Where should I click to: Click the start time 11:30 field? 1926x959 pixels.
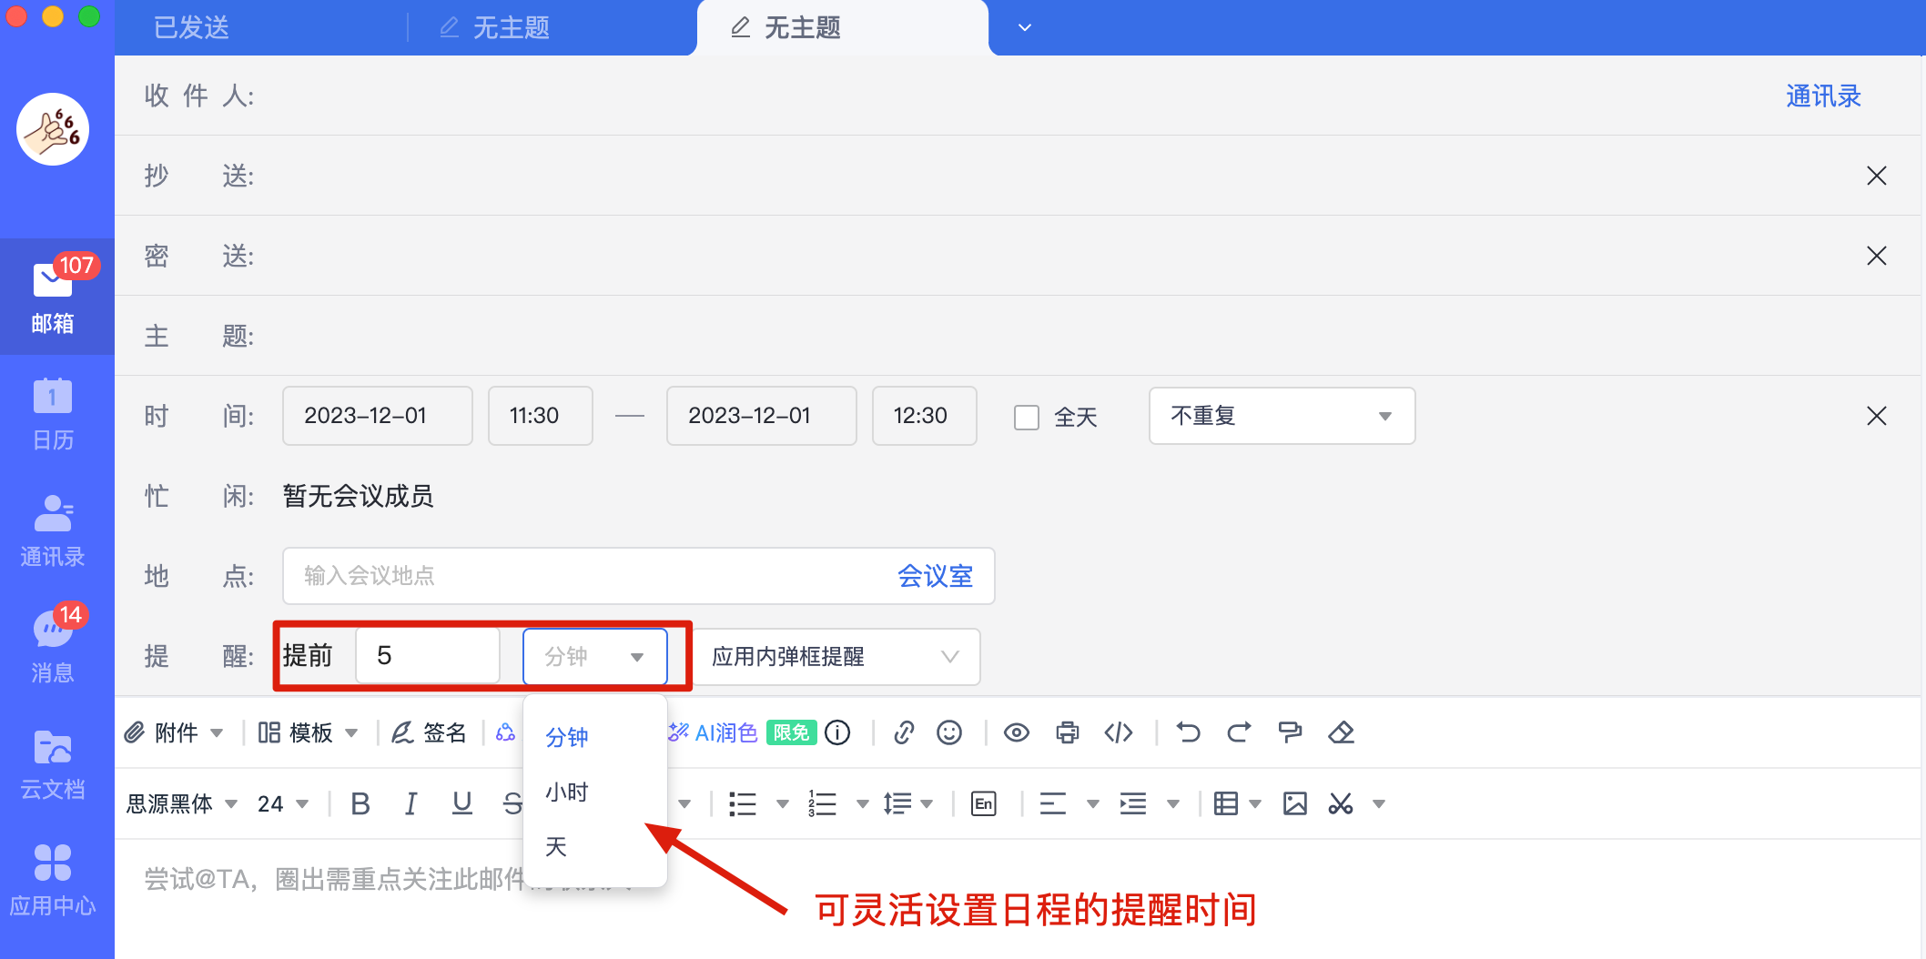tap(541, 416)
